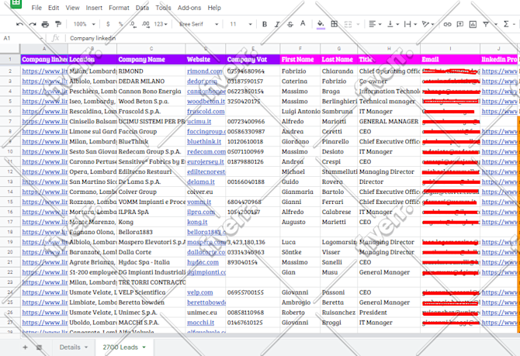Format as percent icon
Image resolution: width=520 pixels, height=356 pixels.
tap(120, 24)
